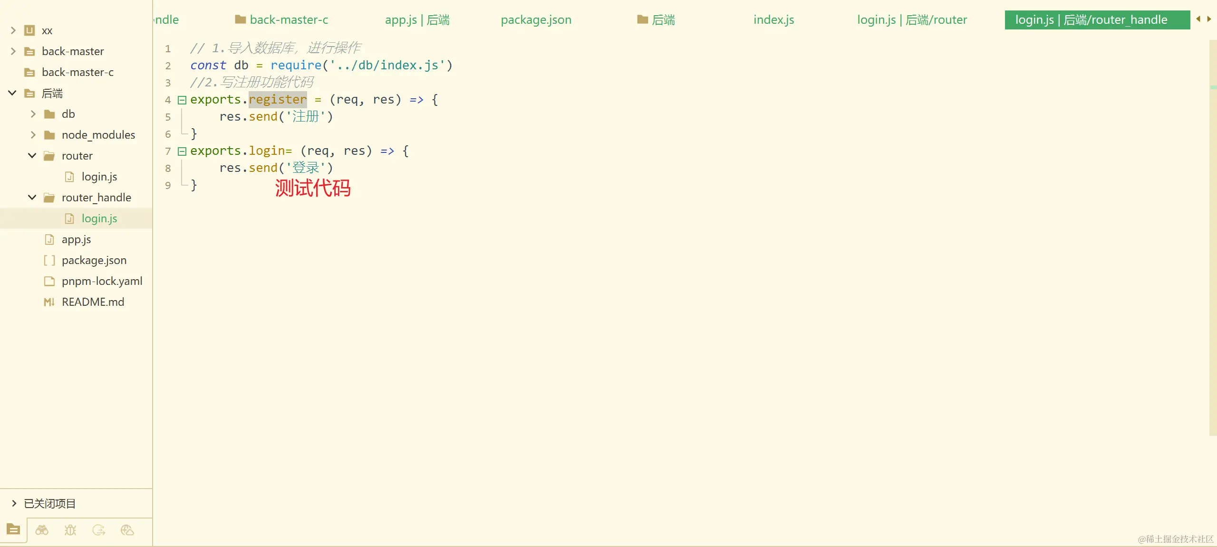Click the Markdown icon next to README.md
Image resolution: width=1217 pixels, height=547 pixels.
tap(49, 302)
